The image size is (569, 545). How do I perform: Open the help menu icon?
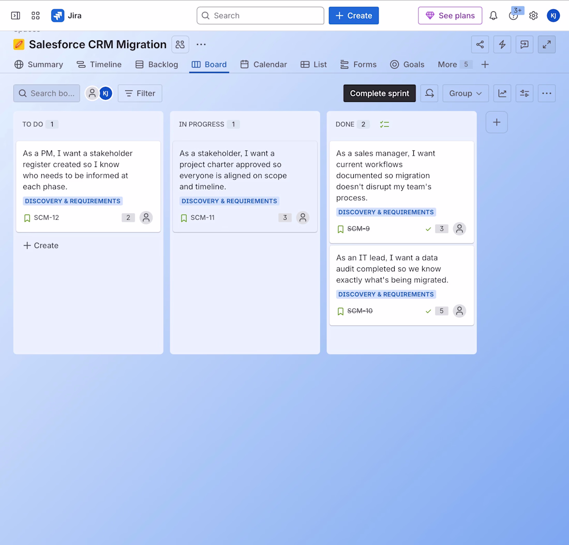coord(513,16)
